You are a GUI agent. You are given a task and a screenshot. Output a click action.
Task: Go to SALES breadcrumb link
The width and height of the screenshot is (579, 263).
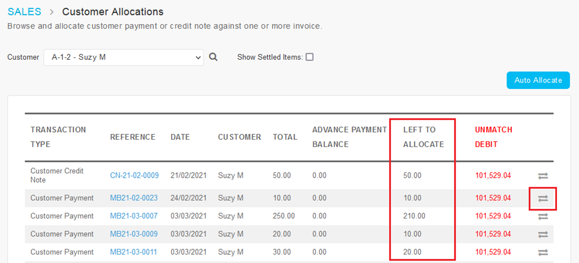[x=24, y=12]
